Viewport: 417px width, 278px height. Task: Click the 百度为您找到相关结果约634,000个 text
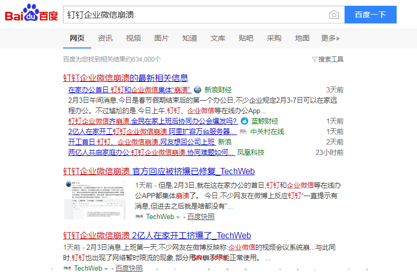[112, 59]
